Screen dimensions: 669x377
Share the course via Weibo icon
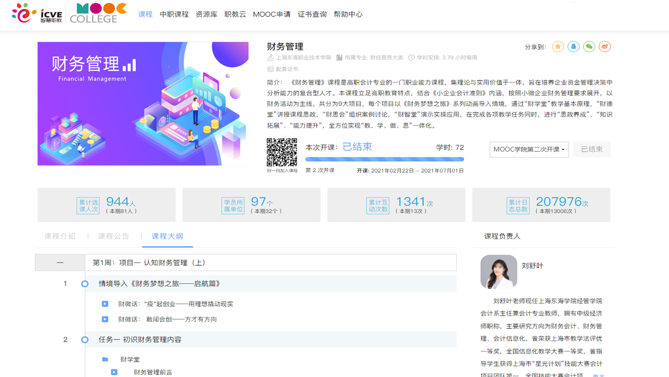(604, 47)
